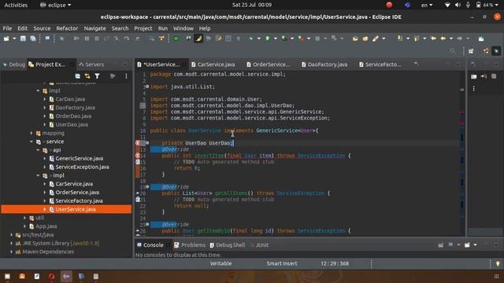Click the magnifier quick access search icon
The height and width of the screenshot is (283, 504).
click(453, 51)
